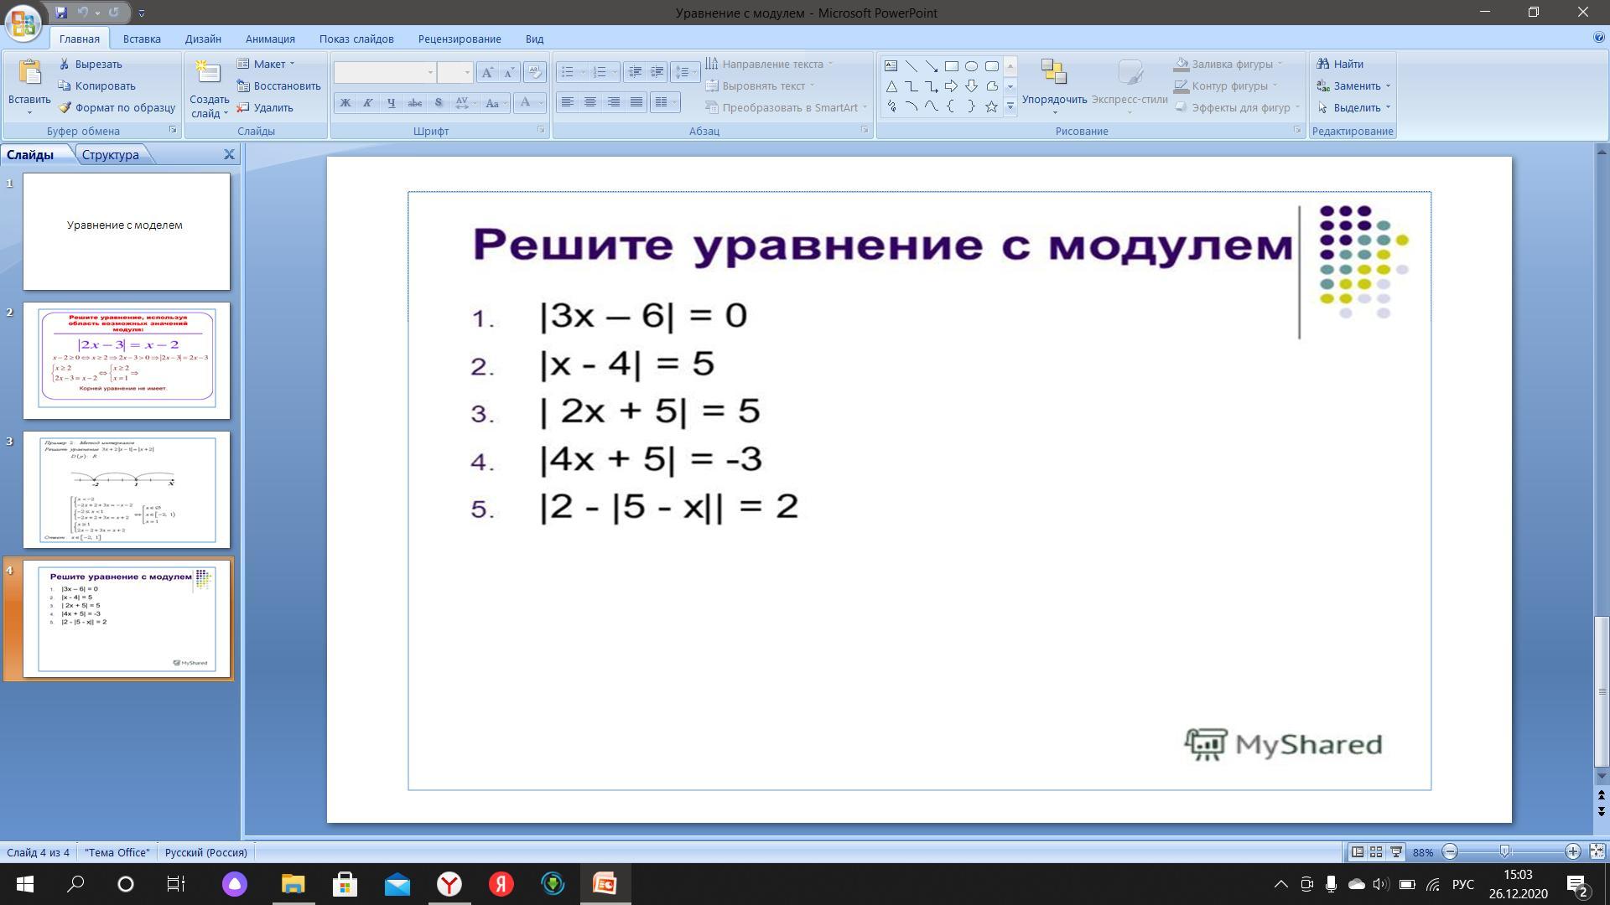Click the Вставить paste icon

[29, 73]
